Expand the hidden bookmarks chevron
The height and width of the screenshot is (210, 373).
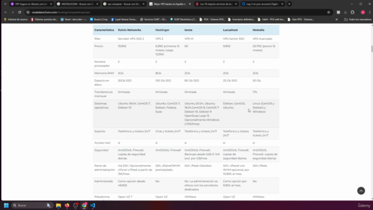coord(336,19)
